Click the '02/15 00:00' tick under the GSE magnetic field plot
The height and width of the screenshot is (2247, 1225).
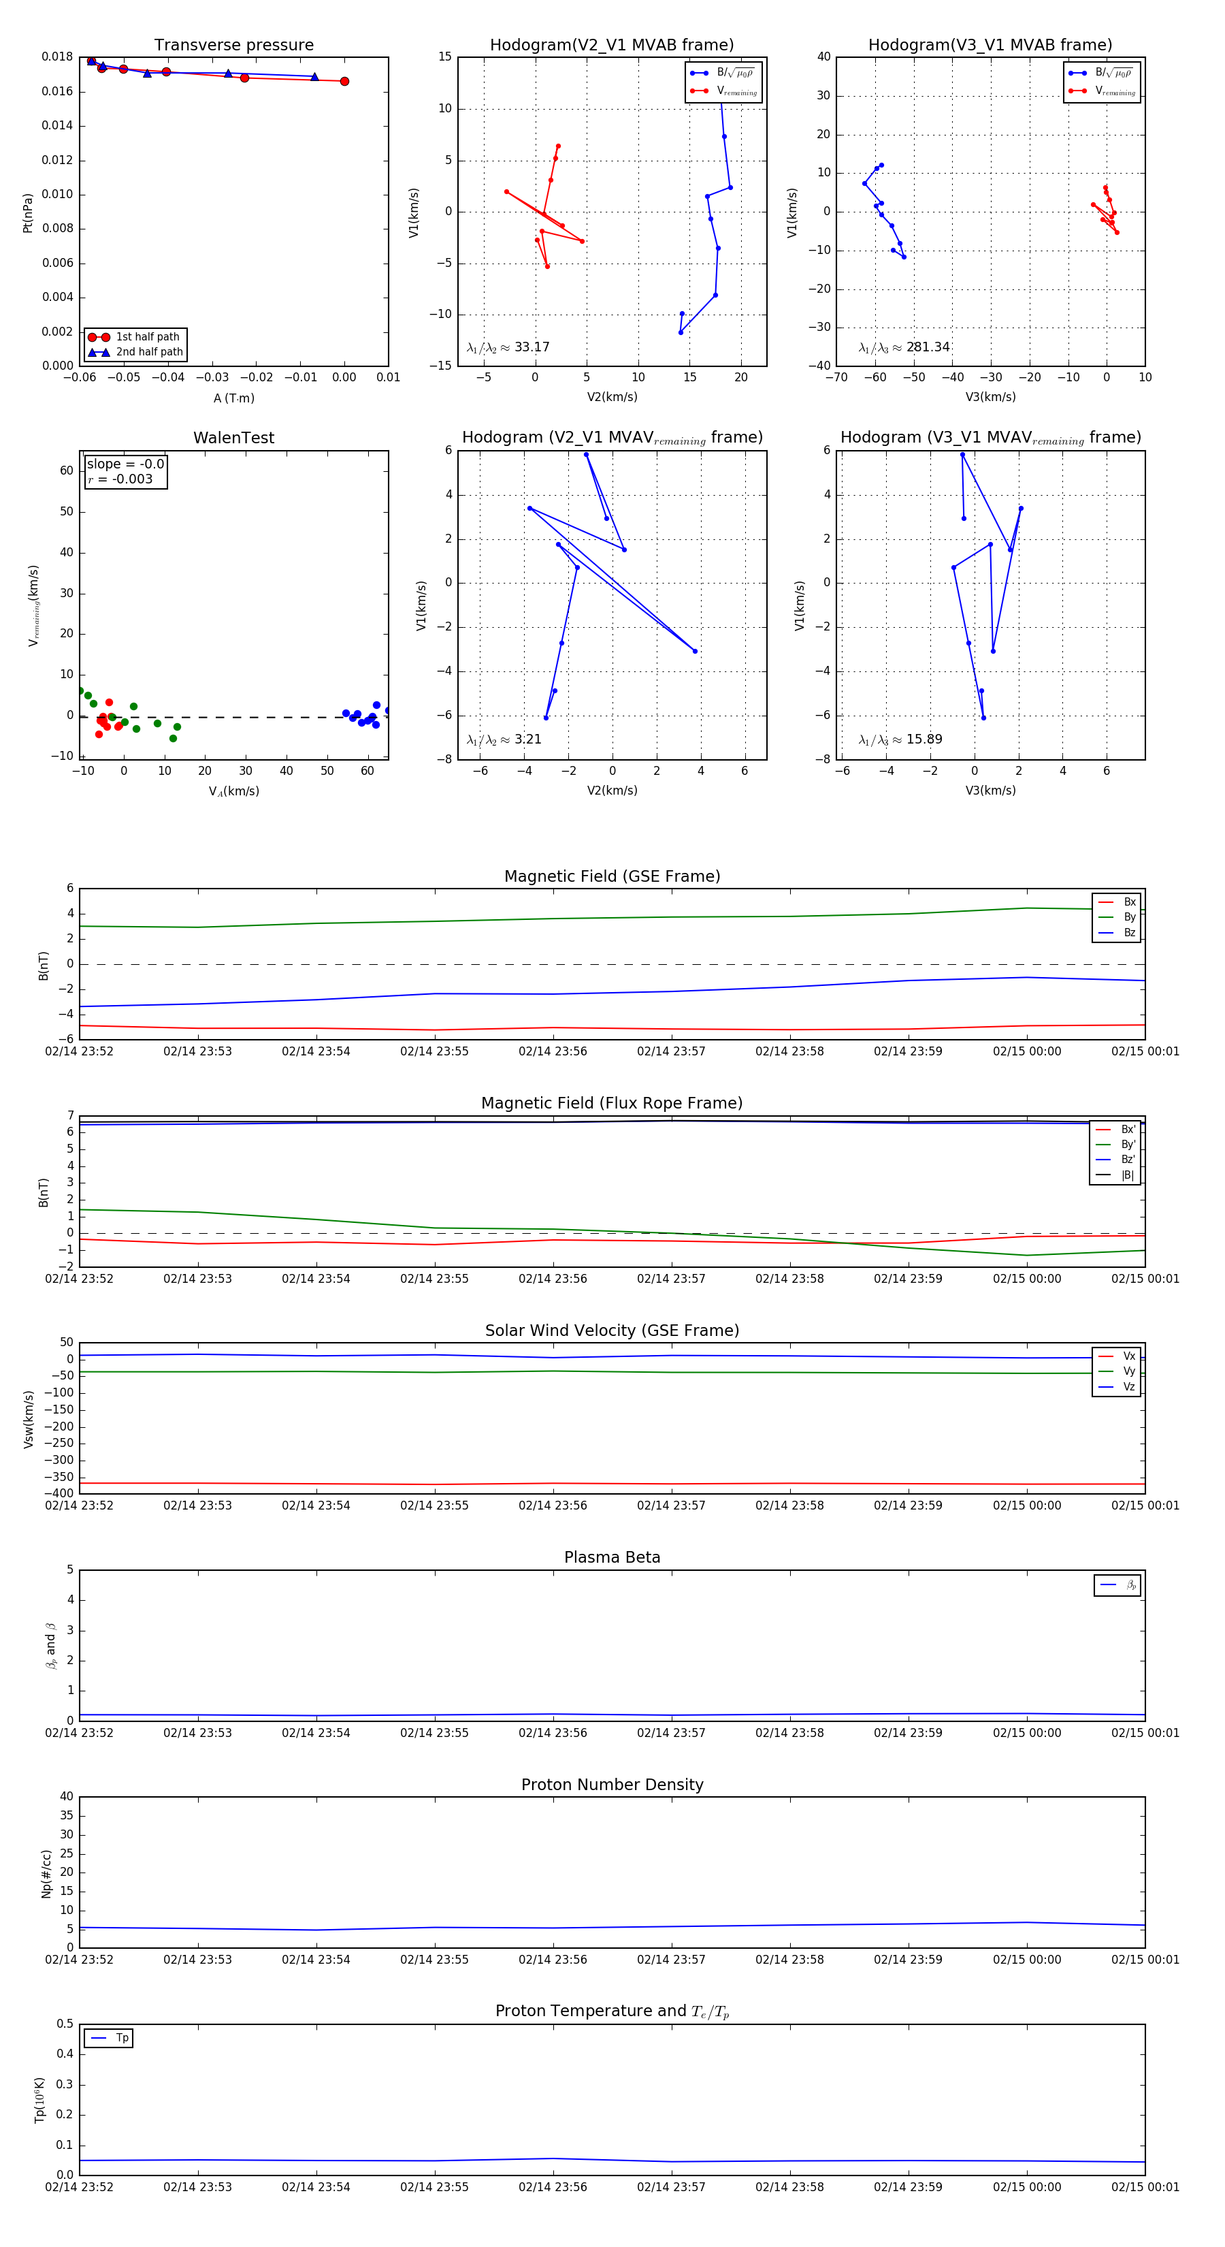tap(1027, 1052)
